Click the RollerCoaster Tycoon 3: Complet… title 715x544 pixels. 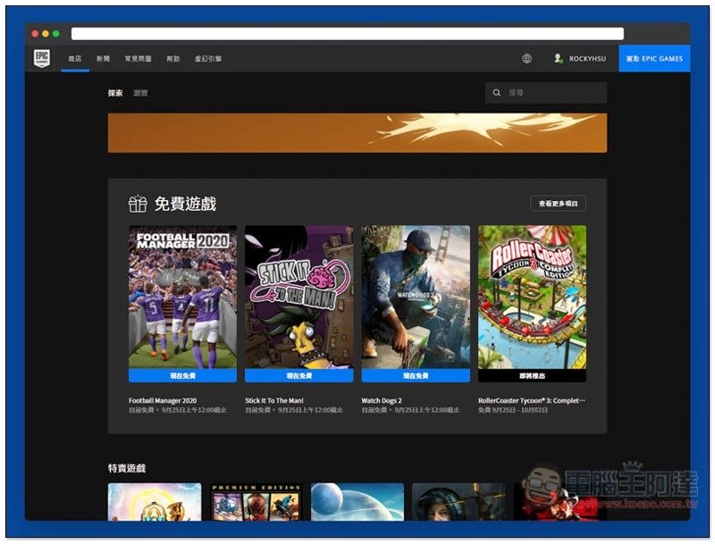(x=531, y=400)
